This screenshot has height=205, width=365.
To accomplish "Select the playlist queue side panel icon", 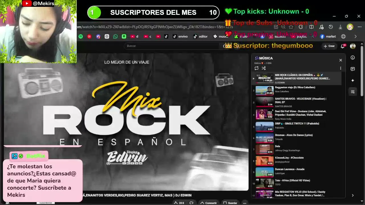I will [x=353, y=92].
